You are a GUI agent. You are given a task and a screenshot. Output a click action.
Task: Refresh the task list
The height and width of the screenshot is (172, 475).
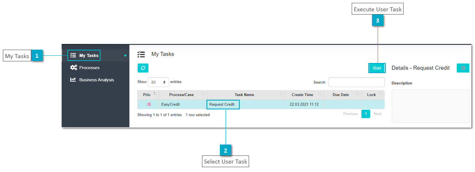click(x=143, y=68)
